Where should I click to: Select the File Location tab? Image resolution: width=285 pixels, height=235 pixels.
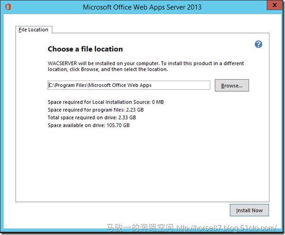[x=34, y=30]
